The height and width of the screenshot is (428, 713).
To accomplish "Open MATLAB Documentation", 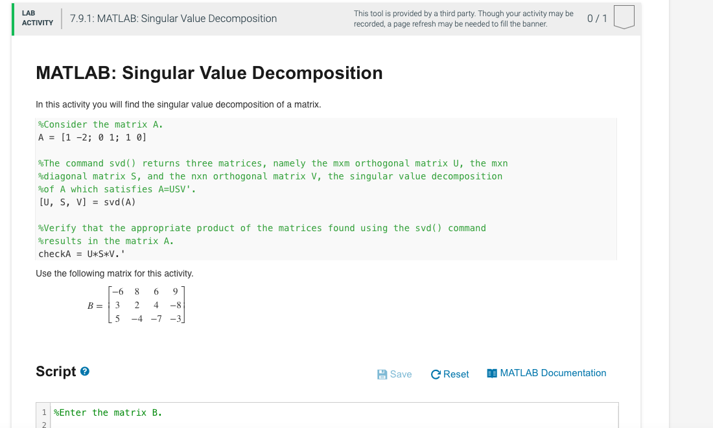I will (x=553, y=373).
